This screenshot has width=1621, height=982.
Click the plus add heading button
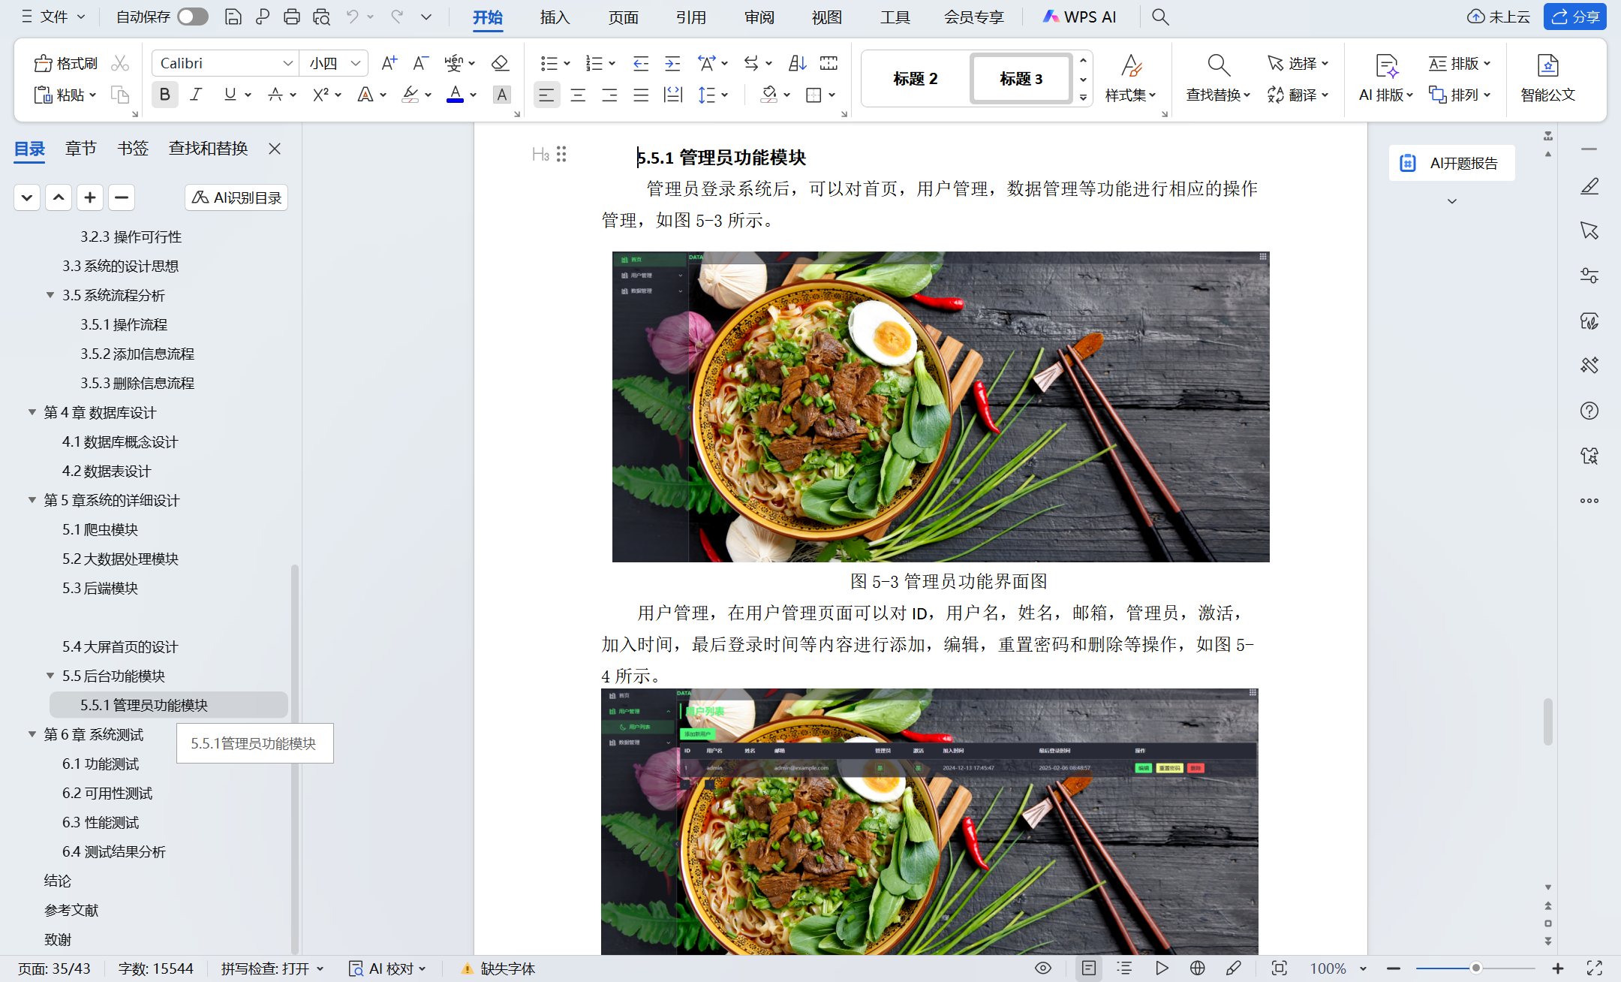pos(90,197)
